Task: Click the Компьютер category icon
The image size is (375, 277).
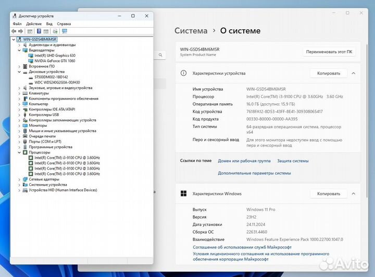Action: (25, 104)
